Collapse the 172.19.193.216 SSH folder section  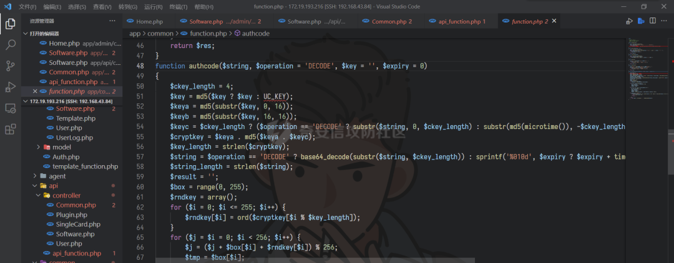coord(72,101)
